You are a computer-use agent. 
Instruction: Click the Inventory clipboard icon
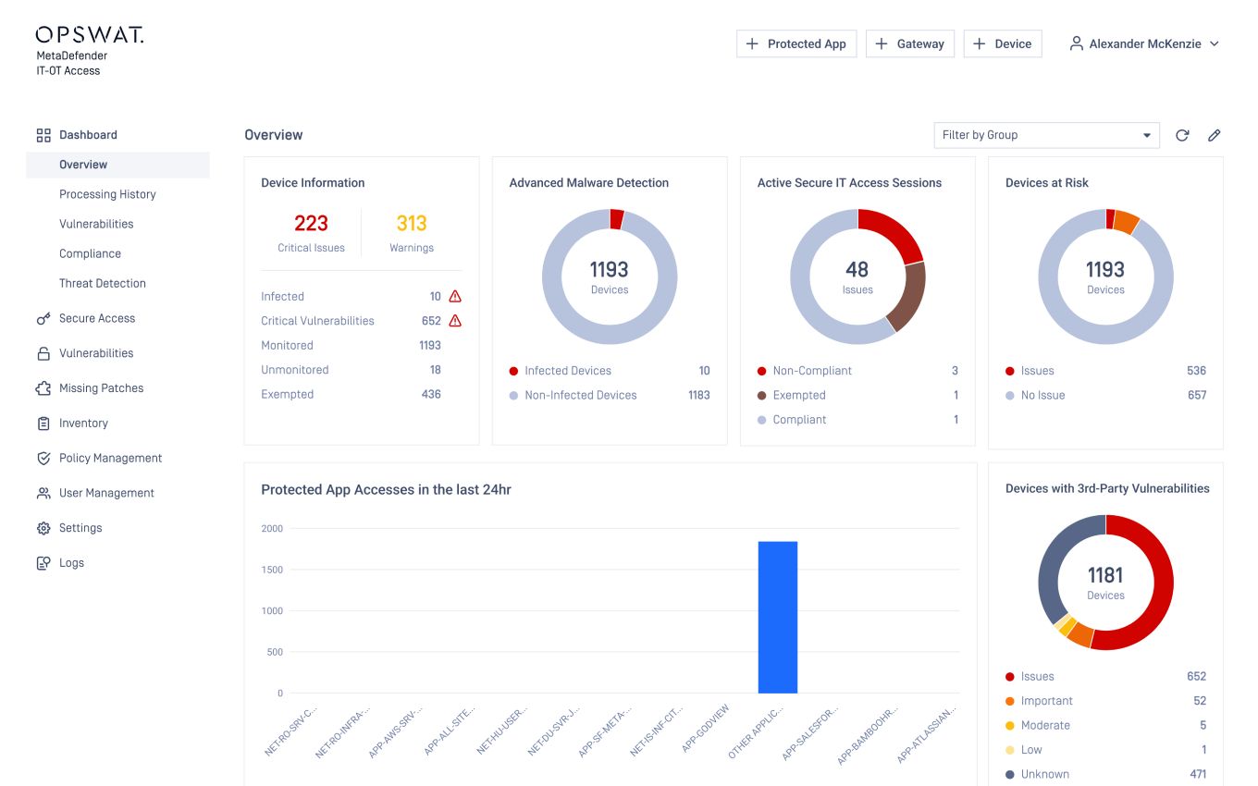(43, 424)
